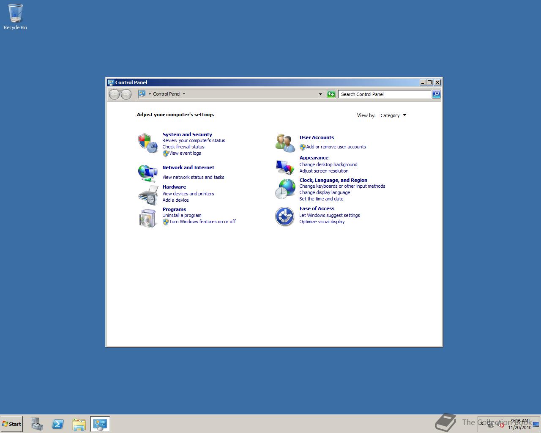Open View event logs
541x433 pixels.
click(185, 153)
